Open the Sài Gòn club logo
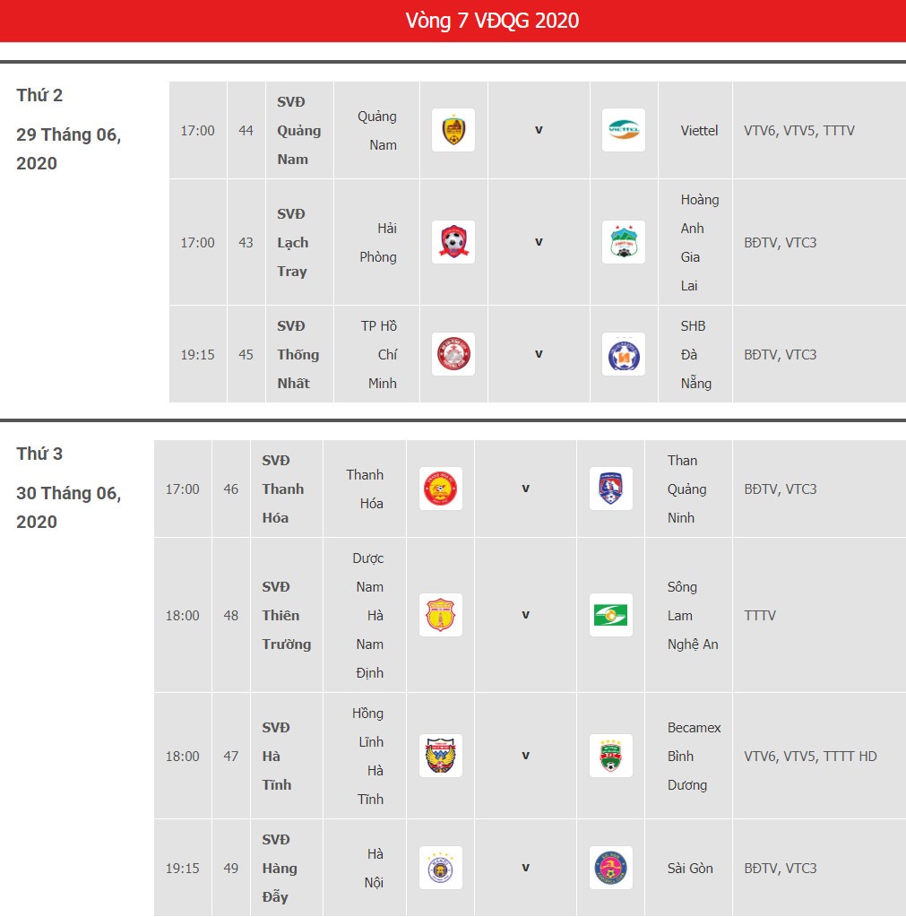 click(x=611, y=868)
